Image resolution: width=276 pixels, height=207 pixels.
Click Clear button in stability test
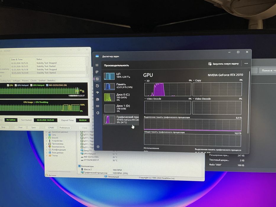click(20, 127)
